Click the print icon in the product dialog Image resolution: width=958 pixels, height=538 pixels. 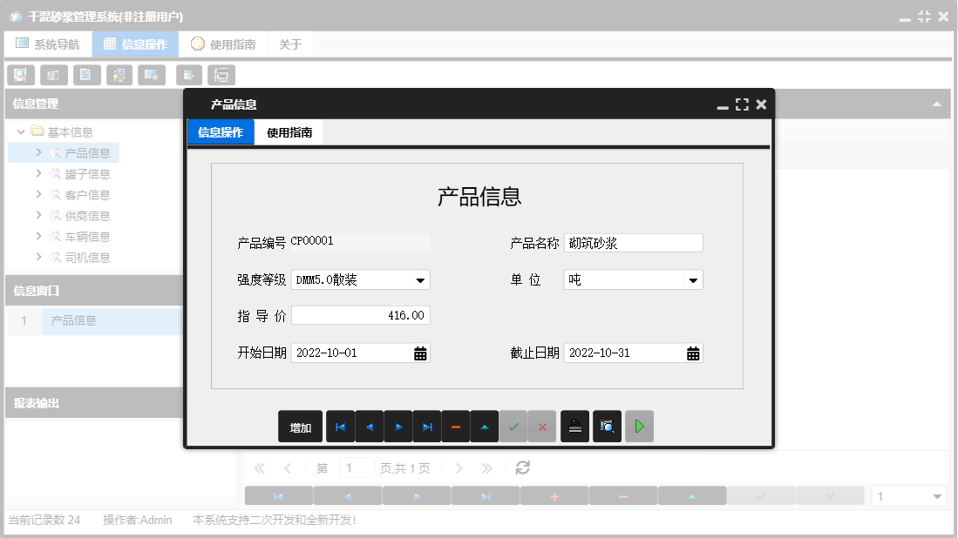[x=574, y=427]
